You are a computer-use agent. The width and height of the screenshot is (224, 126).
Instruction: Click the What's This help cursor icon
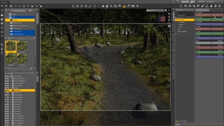[2, 6]
